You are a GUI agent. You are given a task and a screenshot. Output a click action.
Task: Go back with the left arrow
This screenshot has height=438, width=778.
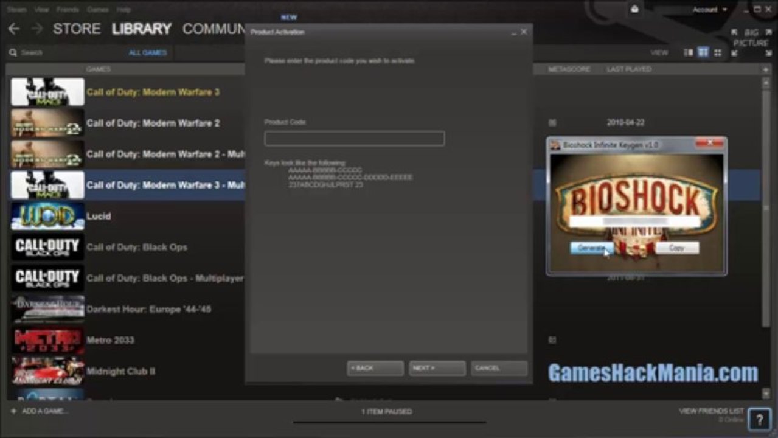pos(14,29)
